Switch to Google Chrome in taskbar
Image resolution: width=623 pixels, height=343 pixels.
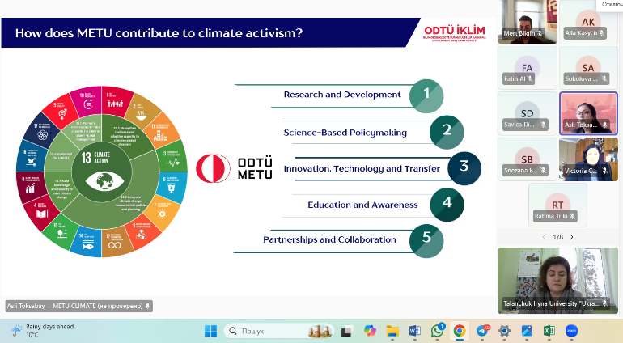460,331
